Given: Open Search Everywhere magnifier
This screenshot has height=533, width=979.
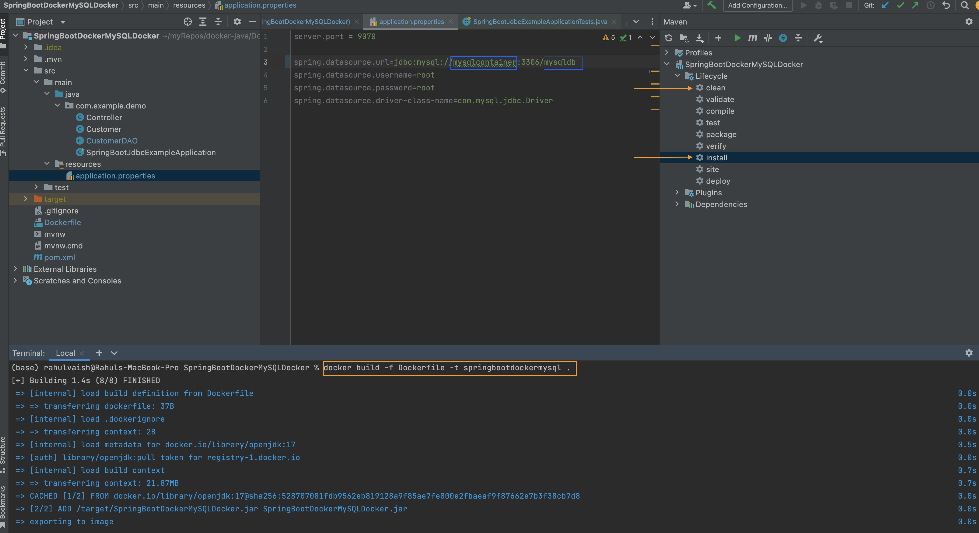Looking at the screenshot, I should coord(964,5).
